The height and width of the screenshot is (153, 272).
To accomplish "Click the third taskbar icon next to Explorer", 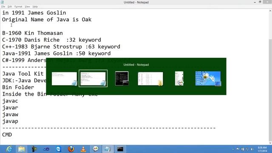I will click(34, 149).
